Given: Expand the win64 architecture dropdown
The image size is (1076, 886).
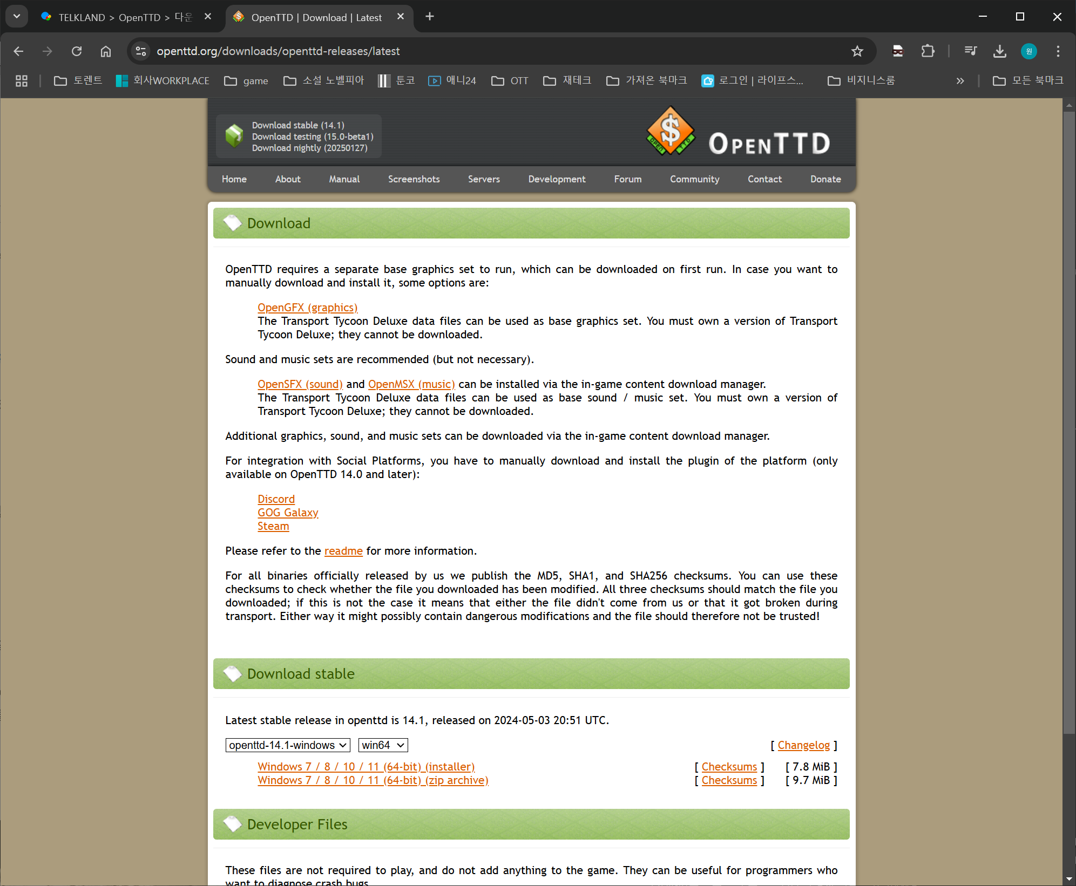Looking at the screenshot, I should click(x=383, y=745).
